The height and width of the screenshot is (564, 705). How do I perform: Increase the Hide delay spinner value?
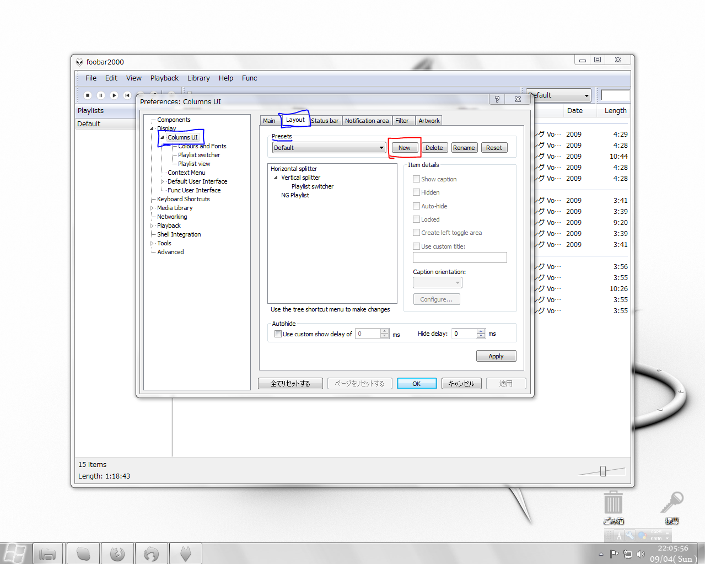click(x=481, y=331)
